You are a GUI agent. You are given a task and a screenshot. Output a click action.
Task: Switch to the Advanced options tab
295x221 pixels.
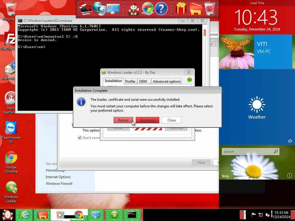coord(167,81)
